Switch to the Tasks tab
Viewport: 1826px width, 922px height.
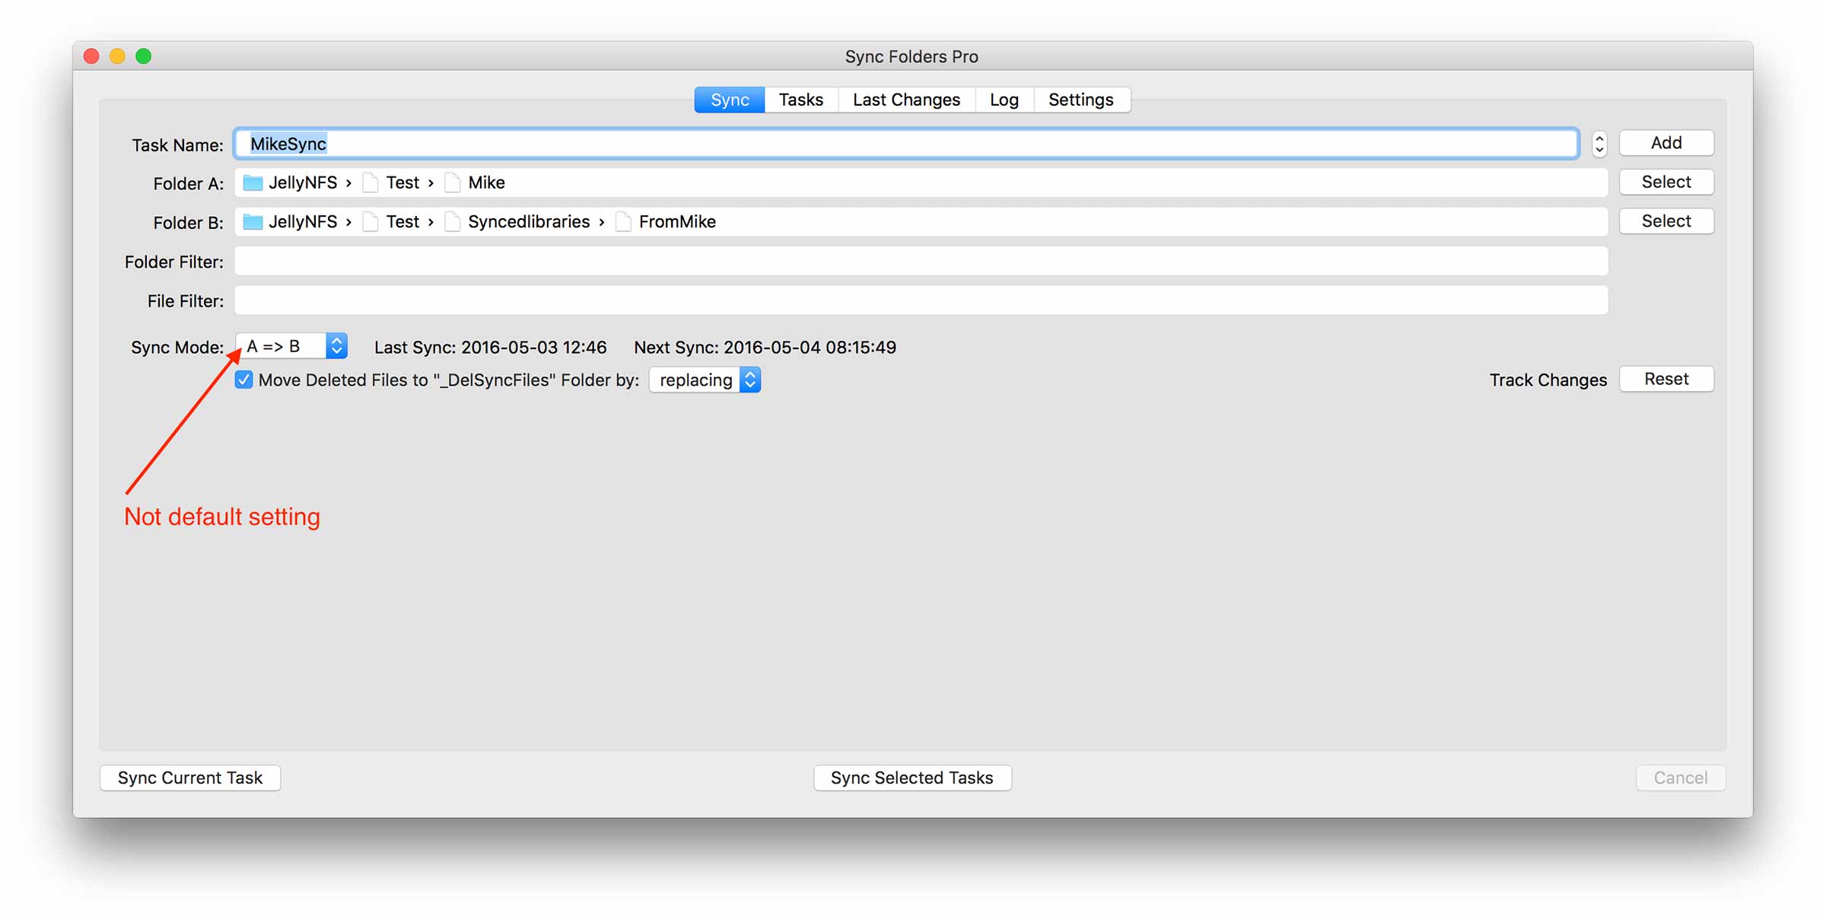[x=801, y=100]
